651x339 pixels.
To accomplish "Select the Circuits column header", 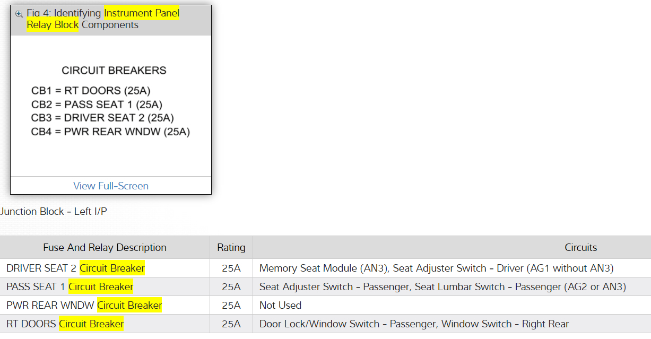I will coord(580,247).
